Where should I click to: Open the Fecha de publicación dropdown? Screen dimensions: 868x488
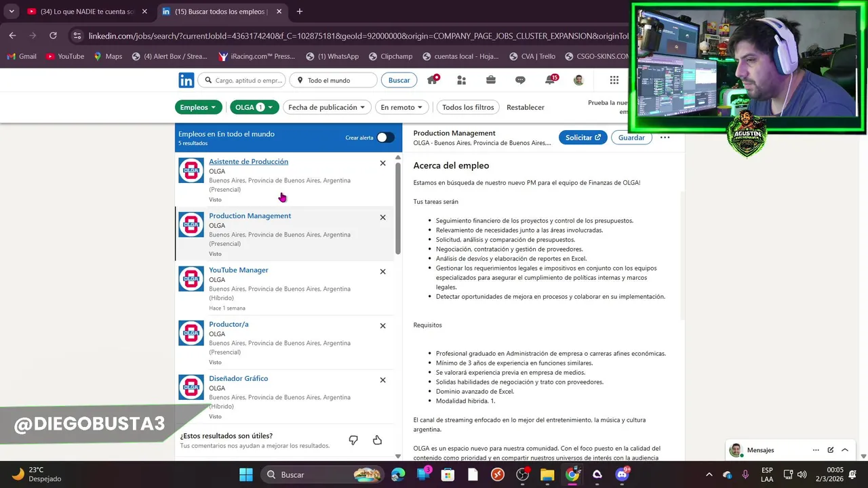tap(326, 107)
